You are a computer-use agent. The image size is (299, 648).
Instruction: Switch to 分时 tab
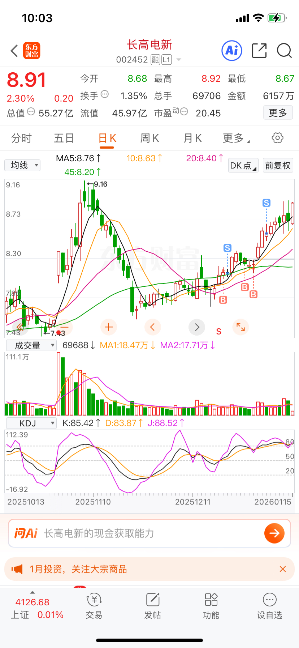click(x=21, y=138)
